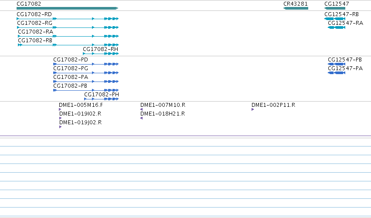
Task: Click DME1-019J02.R arrow marker
Action: [60, 127]
